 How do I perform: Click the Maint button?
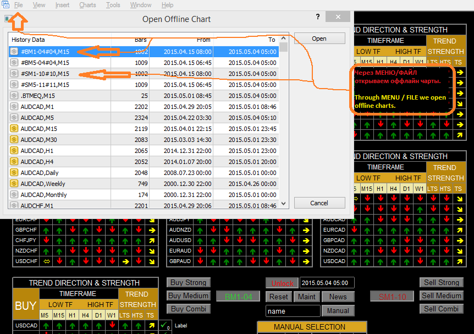coord(306,297)
